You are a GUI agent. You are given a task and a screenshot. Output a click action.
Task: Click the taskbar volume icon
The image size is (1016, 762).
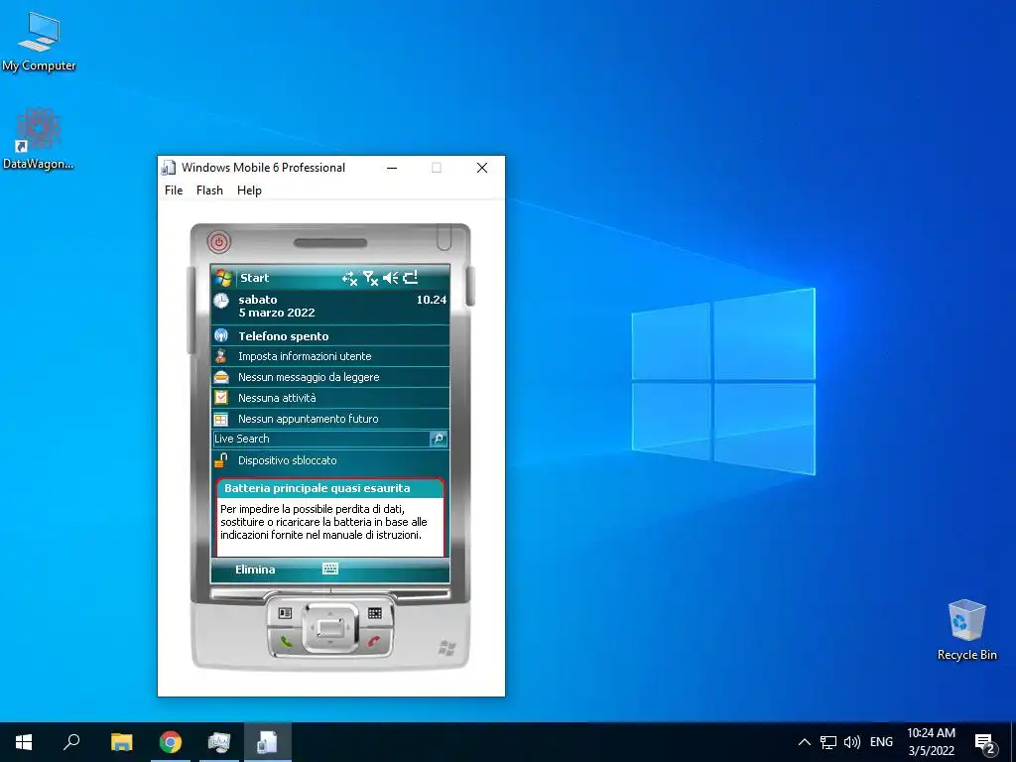(x=852, y=742)
